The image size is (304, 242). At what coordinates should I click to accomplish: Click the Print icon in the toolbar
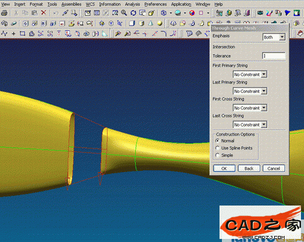pos(4,13)
